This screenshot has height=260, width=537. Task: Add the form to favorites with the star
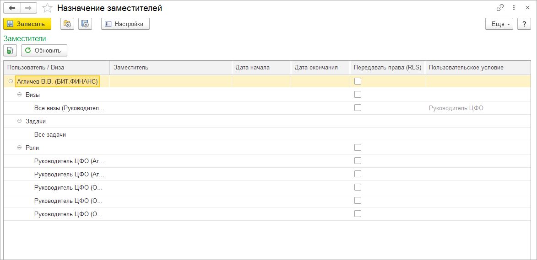tap(47, 8)
